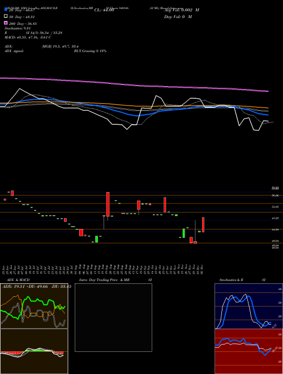Select the '200 Day - 56.85' label

click(23, 24)
